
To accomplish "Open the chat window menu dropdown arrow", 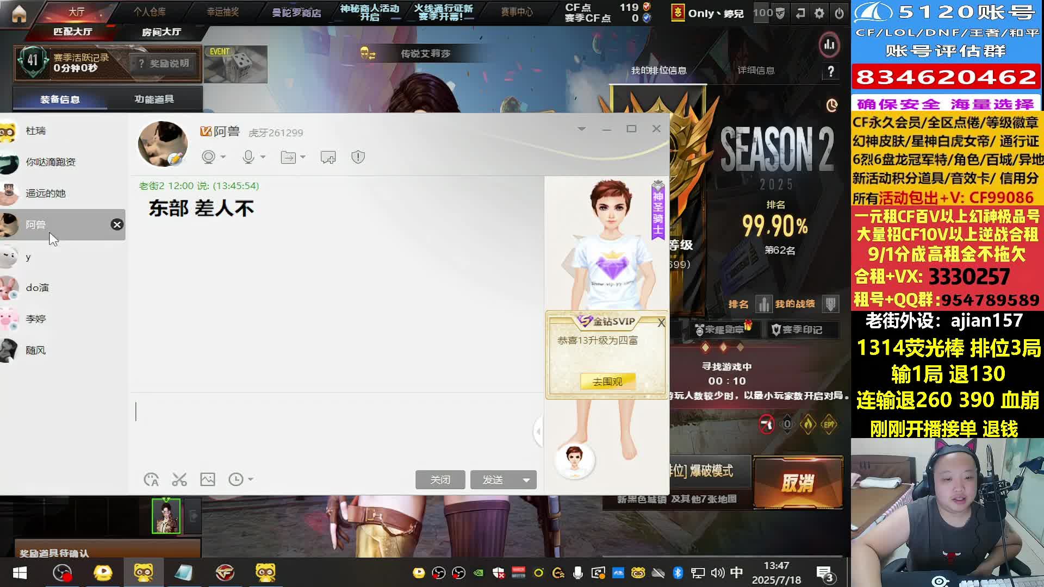I will click(x=582, y=129).
